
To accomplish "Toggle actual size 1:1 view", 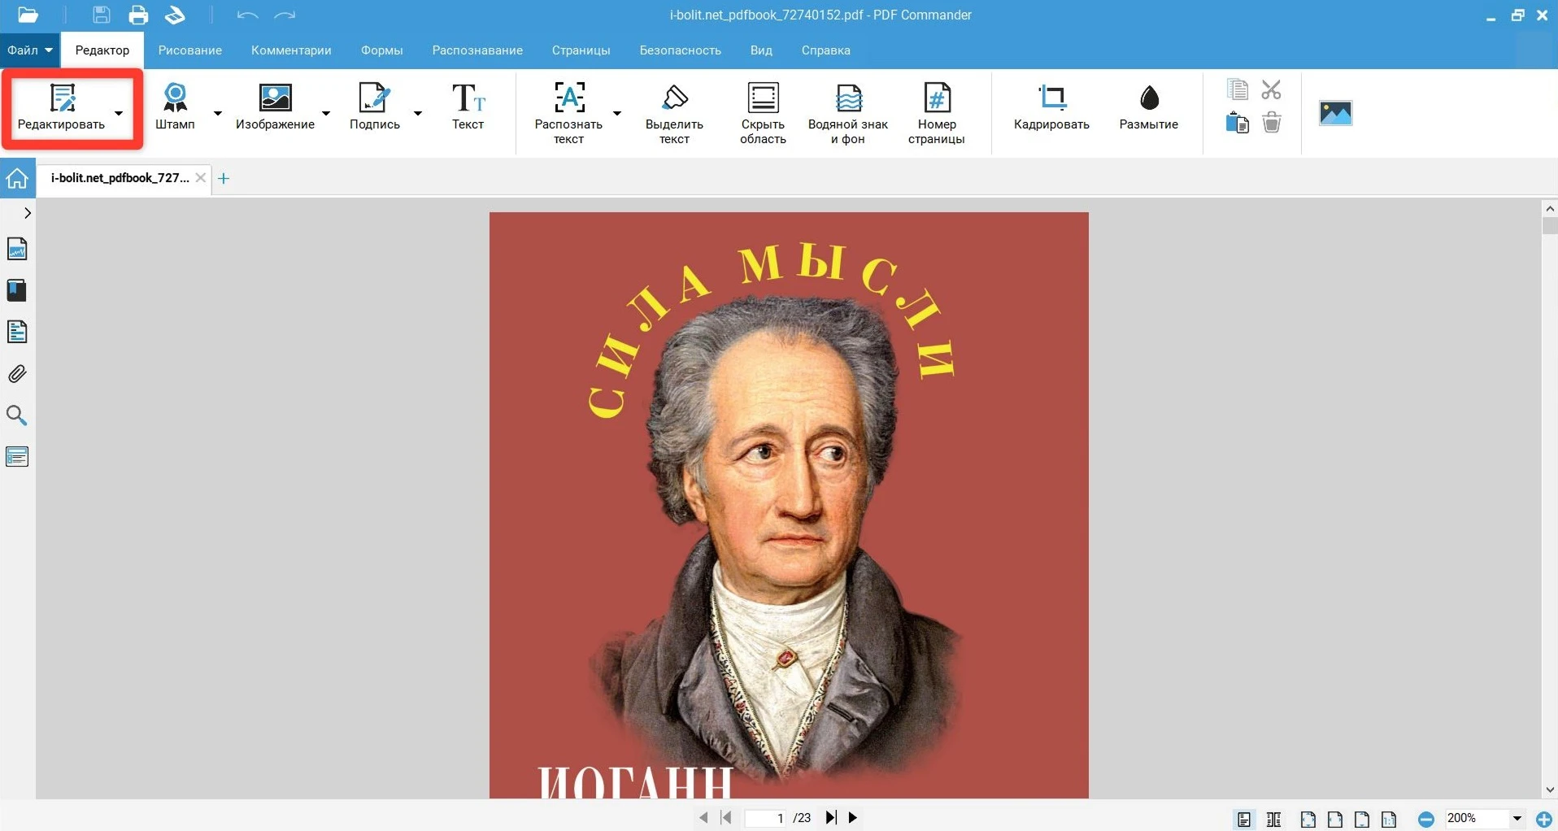I will tap(1389, 819).
